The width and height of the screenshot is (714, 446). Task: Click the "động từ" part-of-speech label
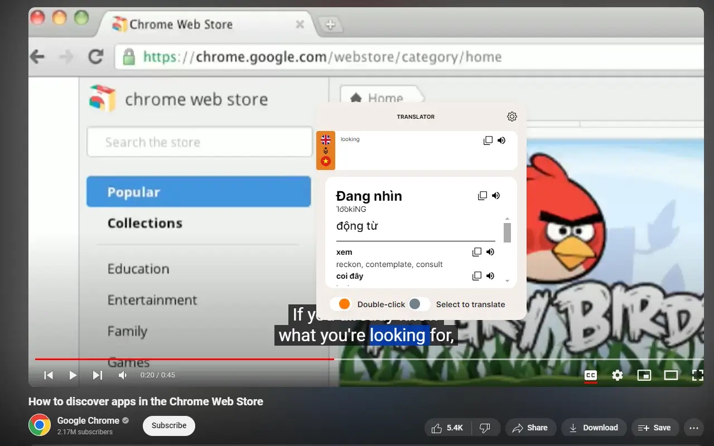tap(357, 226)
